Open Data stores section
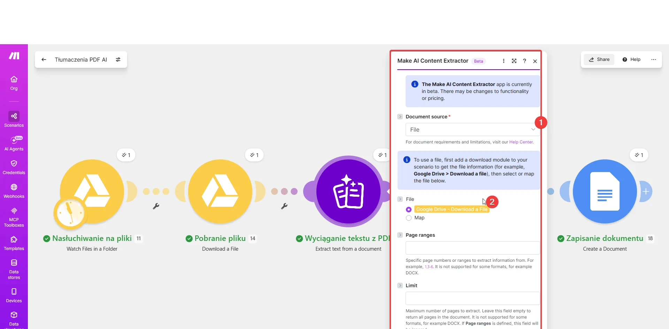This screenshot has height=329, width=669. 14,269
